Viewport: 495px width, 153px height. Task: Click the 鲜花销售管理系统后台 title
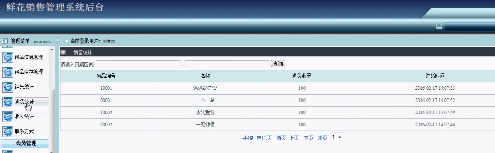point(55,7)
